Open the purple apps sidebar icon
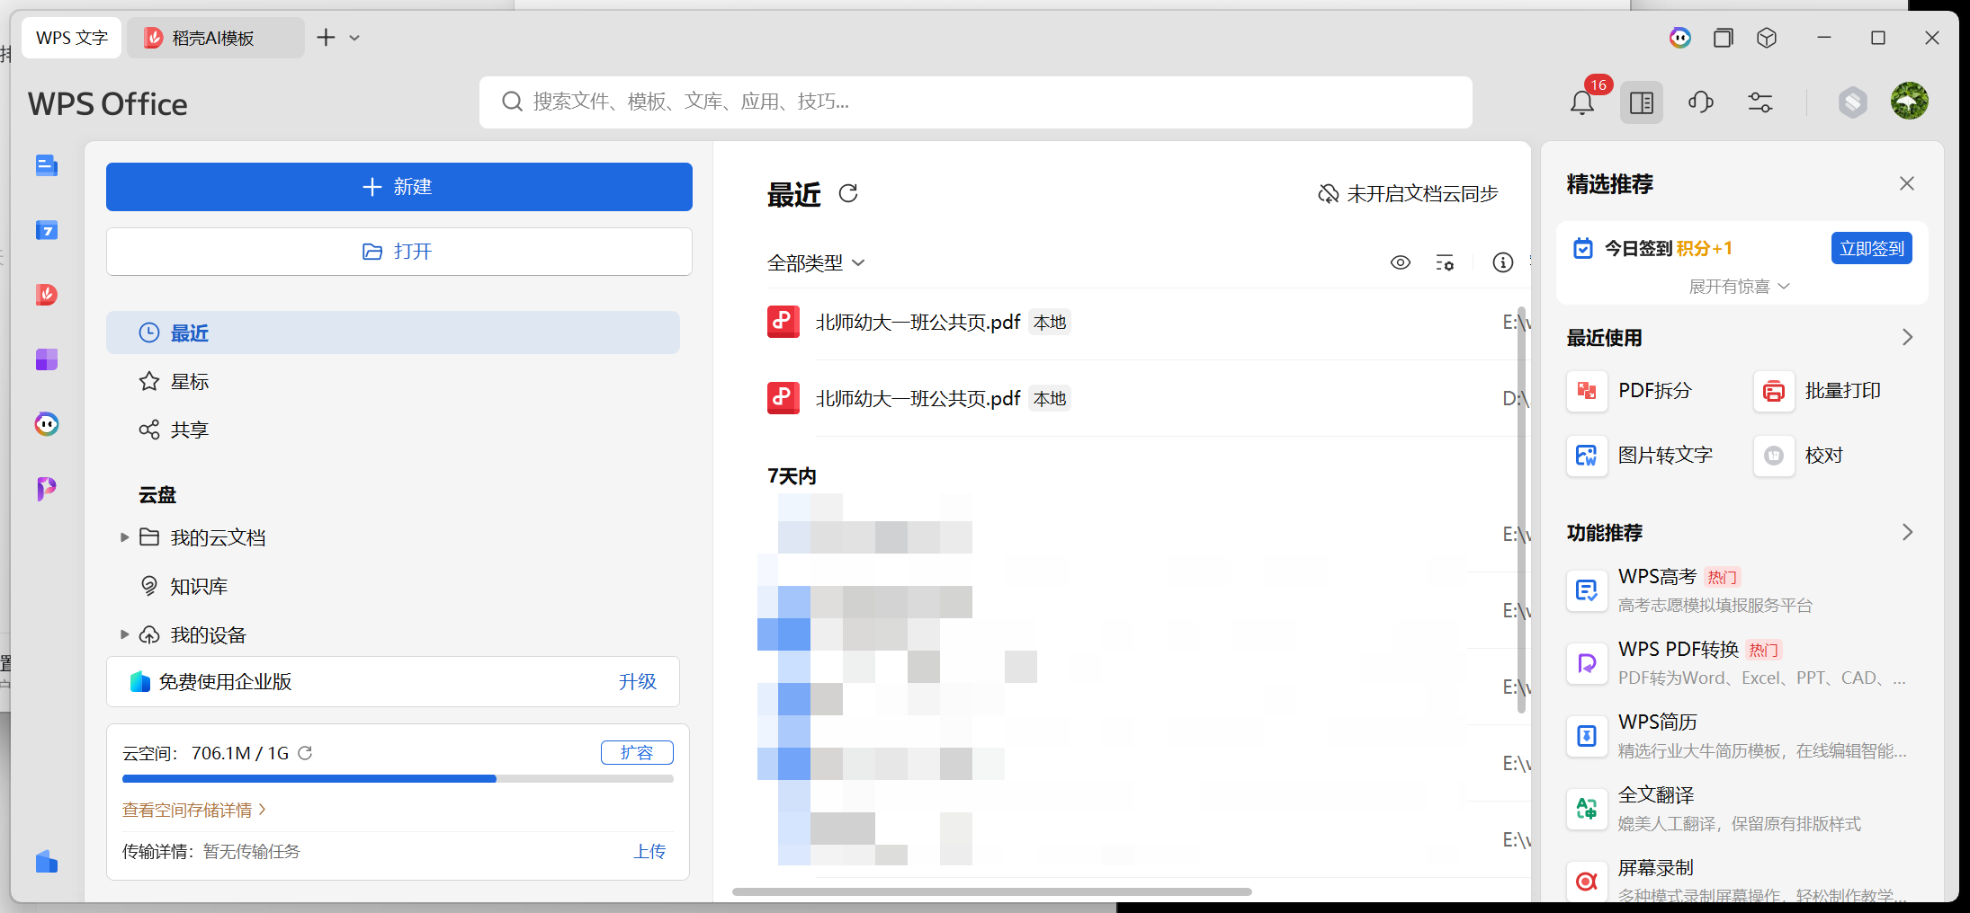Viewport: 1970px width, 913px height. click(x=47, y=359)
